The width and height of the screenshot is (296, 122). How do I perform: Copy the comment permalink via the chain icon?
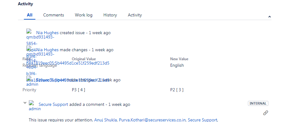pyautogui.click(x=266, y=113)
